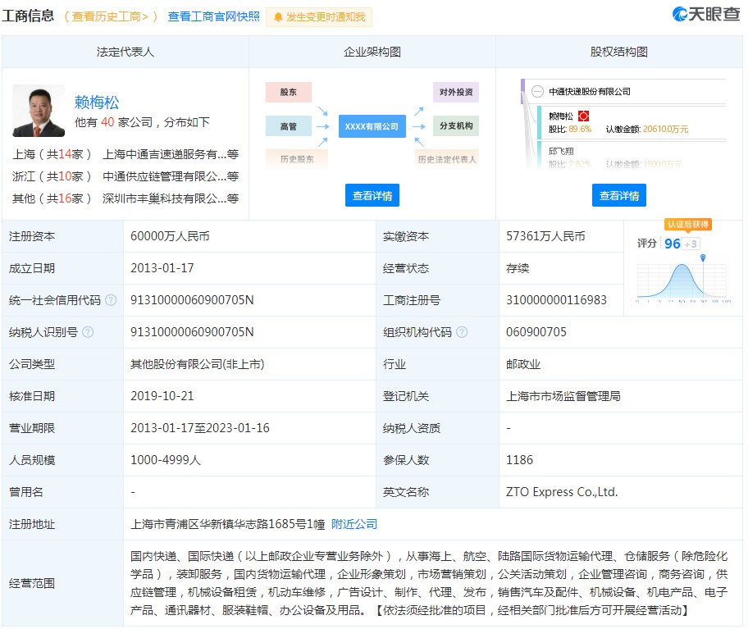The height and width of the screenshot is (629, 748).
Task: Click the 认证后获得 orange badge
Action: pos(688,224)
